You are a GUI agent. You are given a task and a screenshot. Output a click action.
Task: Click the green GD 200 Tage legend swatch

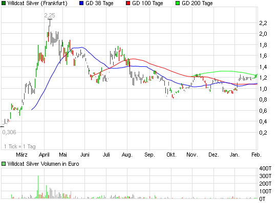click(x=178, y=3)
